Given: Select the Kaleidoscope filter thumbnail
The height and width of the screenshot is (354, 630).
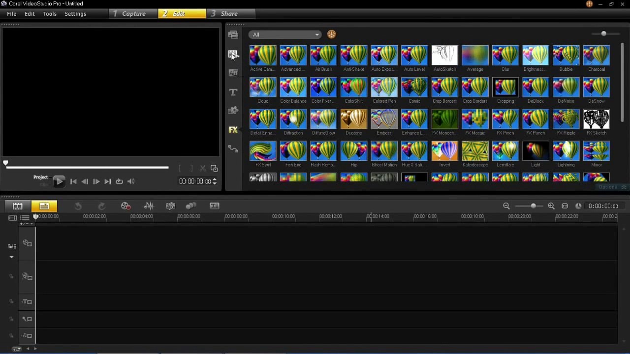Looking at the screenshot, I should [475, 151].
